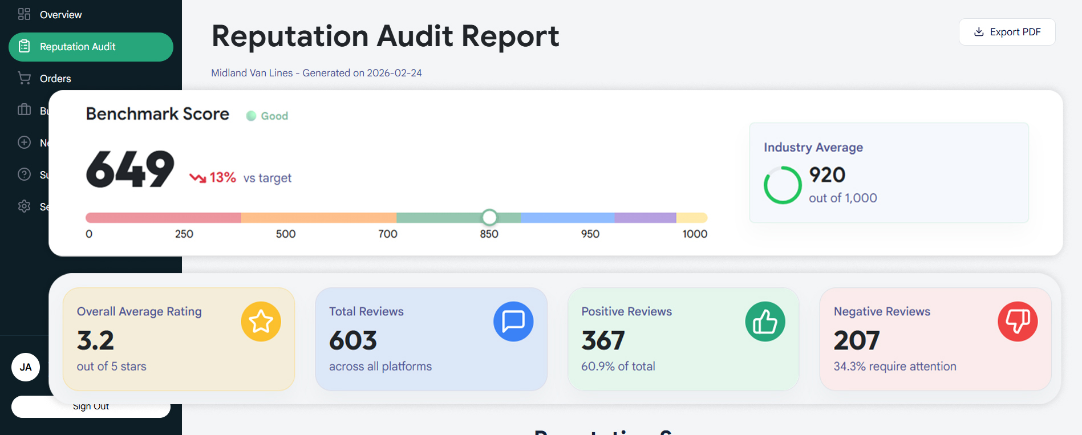The image size is (1082, 435).
Task: Click the plus circle sidebar icon
Action: pos(24,143)
